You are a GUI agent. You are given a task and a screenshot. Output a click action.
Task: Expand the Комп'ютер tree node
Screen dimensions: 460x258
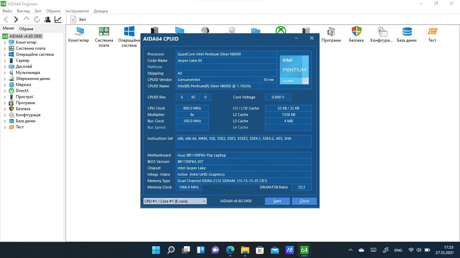(x=5, y=42)
